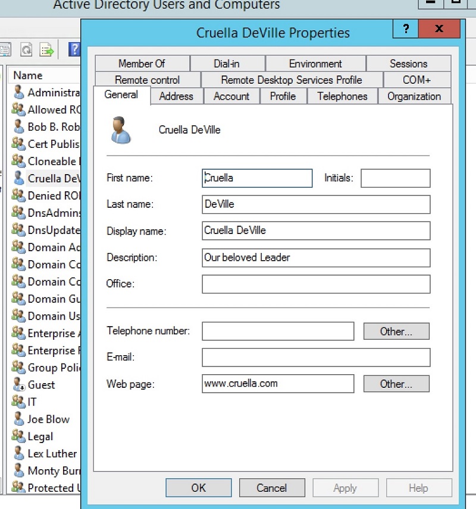The image size is (476, 509).
Task: Click the DnsUpdate group icon
Action: [18, 230]
